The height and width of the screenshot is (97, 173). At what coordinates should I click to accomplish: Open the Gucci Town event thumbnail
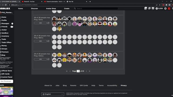tap(6, 91)
